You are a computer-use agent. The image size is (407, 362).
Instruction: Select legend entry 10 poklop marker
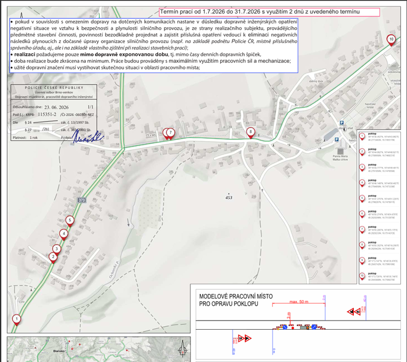click(362, 276)
